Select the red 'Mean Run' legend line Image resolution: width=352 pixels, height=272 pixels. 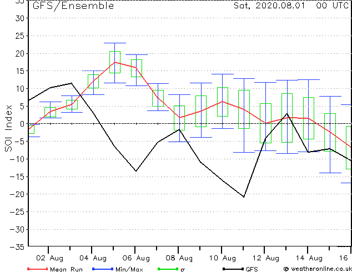pos(37,269)
